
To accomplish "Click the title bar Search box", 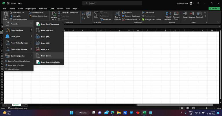I will [x=112, y=3].
